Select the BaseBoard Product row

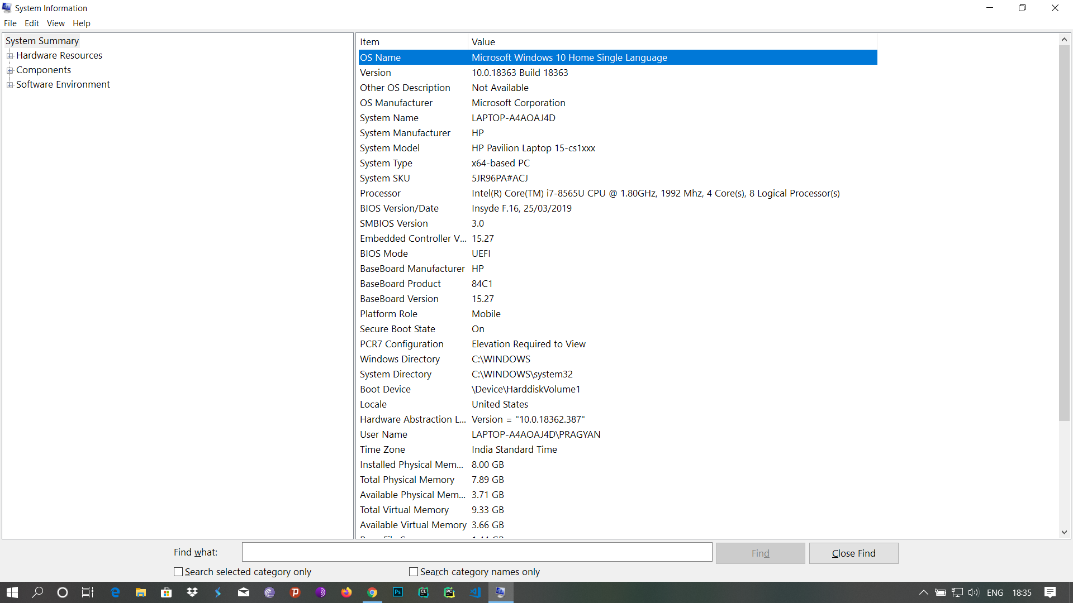click(618, 284)
